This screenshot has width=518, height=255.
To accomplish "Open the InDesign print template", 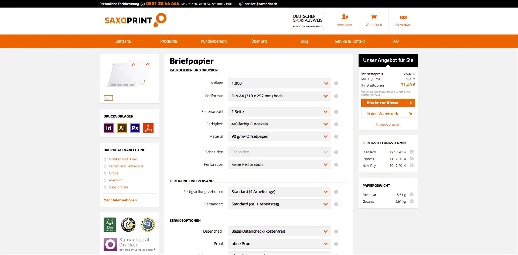I will [x=109, y=128].
